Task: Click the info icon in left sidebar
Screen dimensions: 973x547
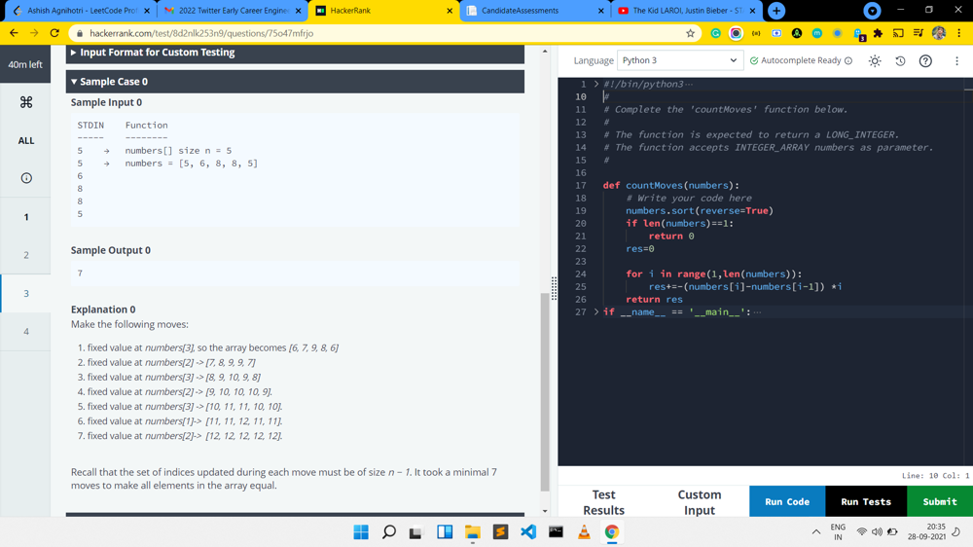Action: [26, 178]
